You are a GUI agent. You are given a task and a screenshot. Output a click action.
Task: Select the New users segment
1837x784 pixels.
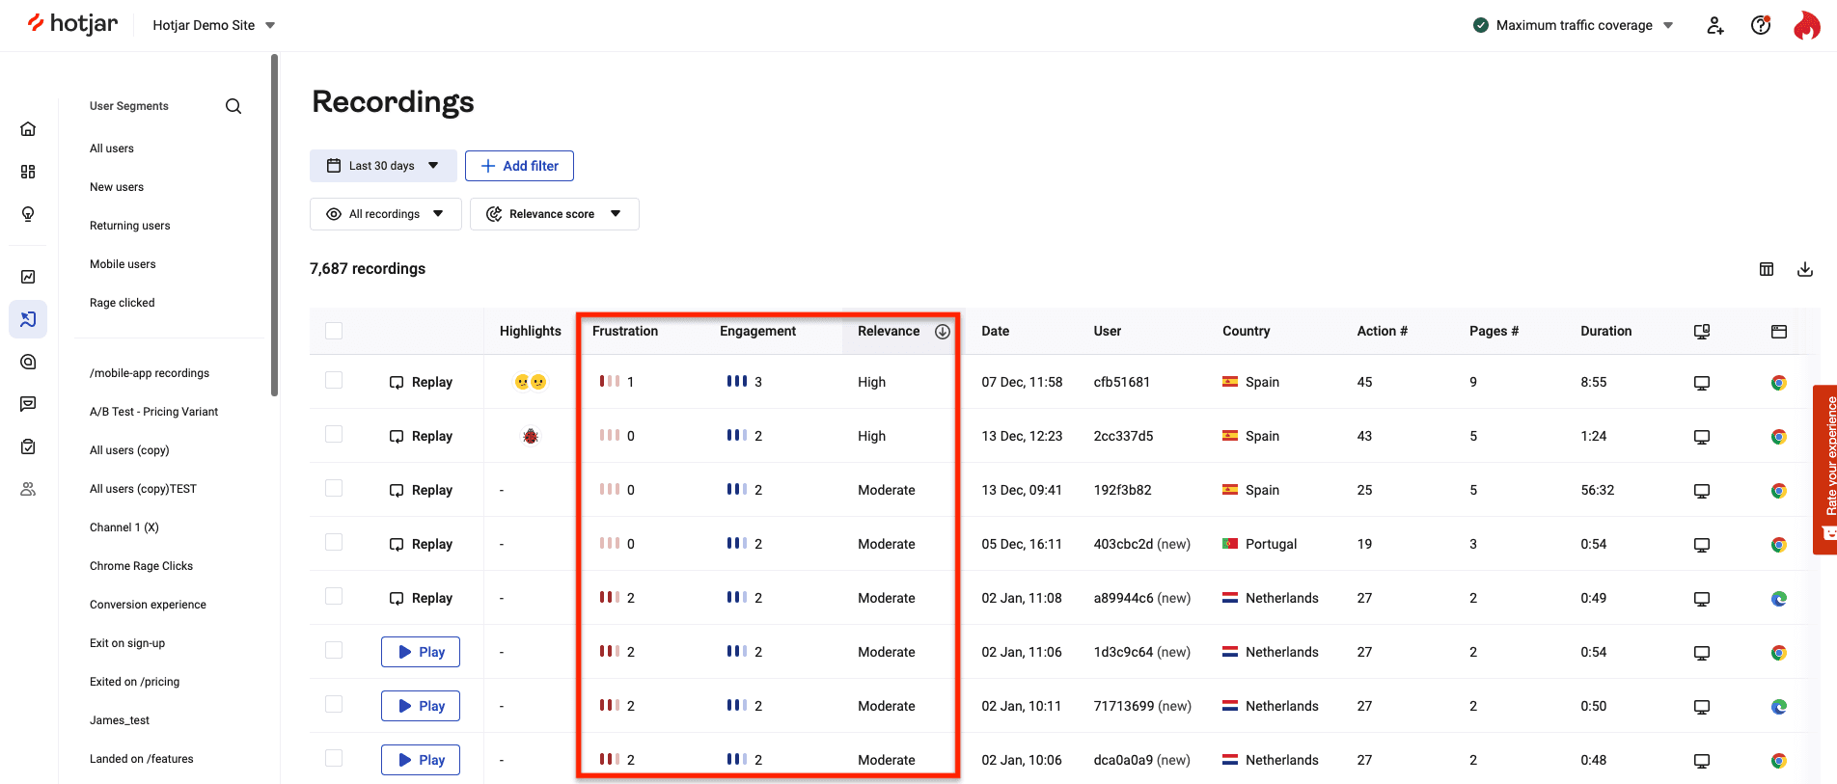point(117,187)
